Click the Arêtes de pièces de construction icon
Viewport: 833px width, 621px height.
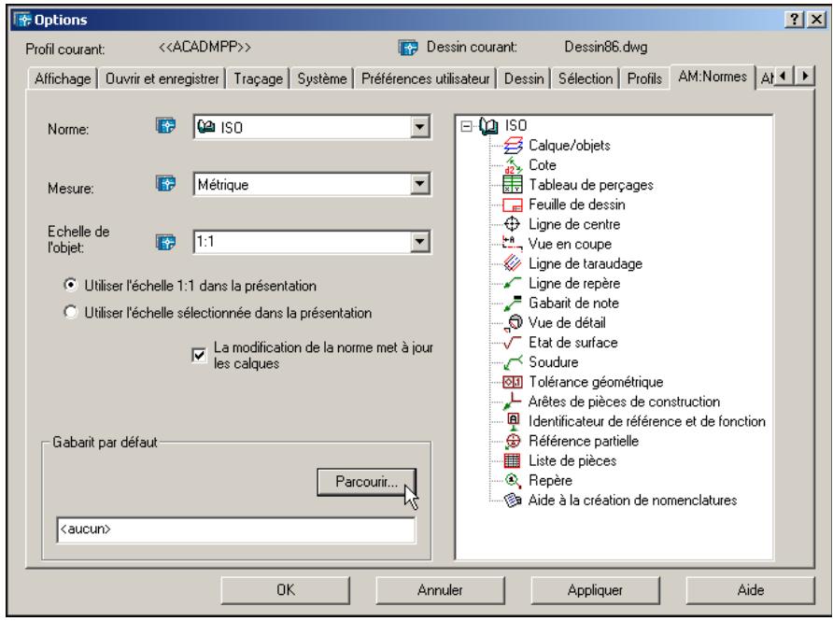pyautogui.click(x=512, y=401)
